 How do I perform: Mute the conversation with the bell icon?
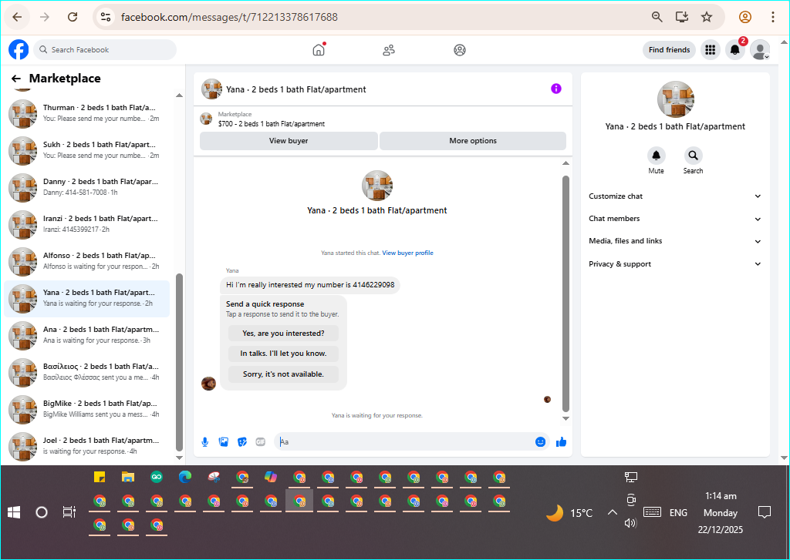[656, 156]
